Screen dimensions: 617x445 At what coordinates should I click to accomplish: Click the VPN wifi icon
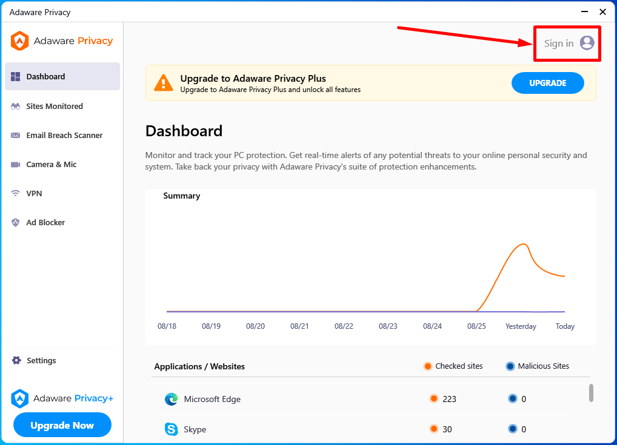(x=15, y=193)
